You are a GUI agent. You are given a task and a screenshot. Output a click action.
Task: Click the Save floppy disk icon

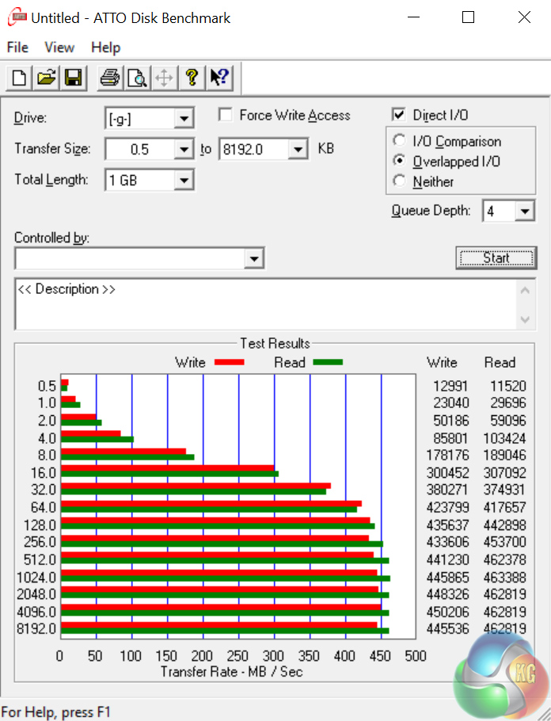click(x=74, y=78)
